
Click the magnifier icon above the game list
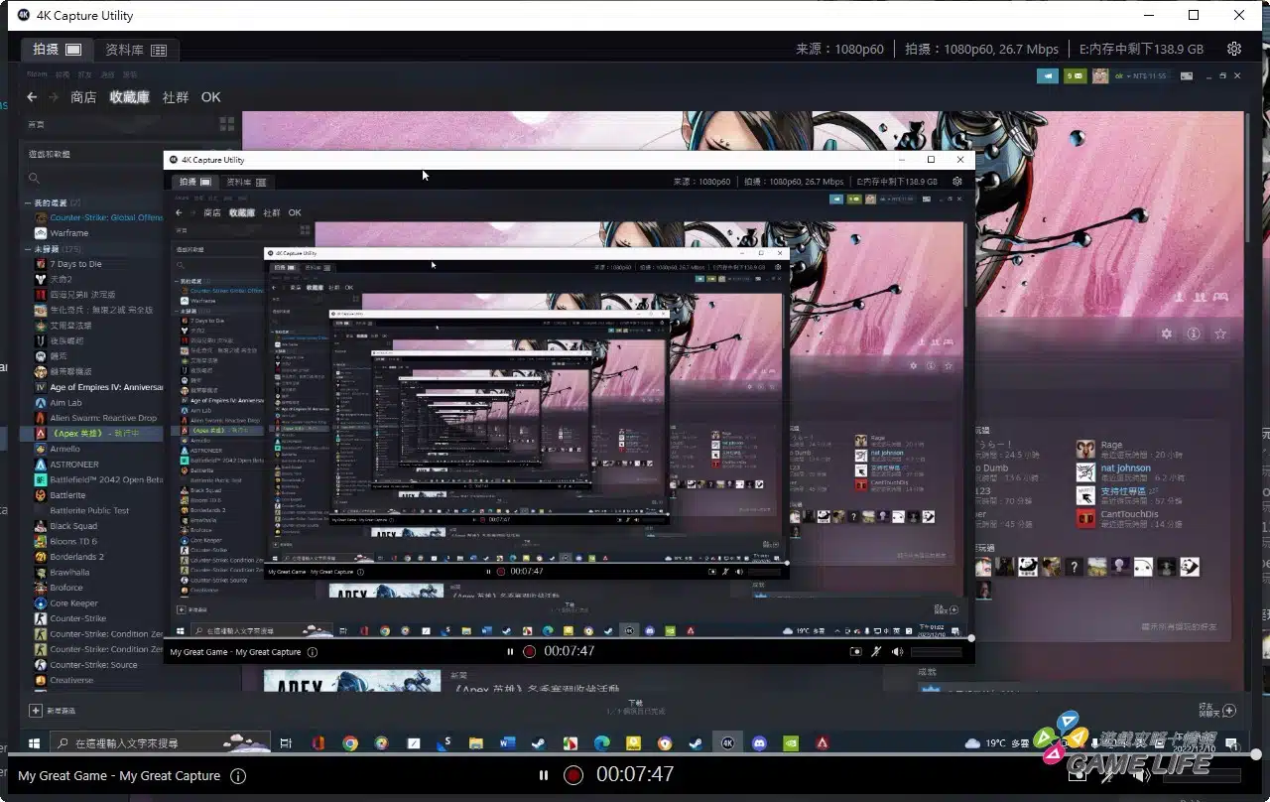(x=35, y=179)
